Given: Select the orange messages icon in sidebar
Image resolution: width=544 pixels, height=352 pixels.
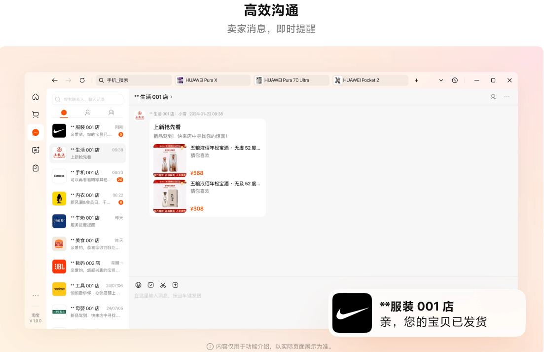Looking at the screenshot, I should point(36,132).
